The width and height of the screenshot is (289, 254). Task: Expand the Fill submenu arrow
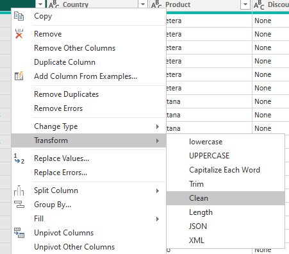(158, 219)
